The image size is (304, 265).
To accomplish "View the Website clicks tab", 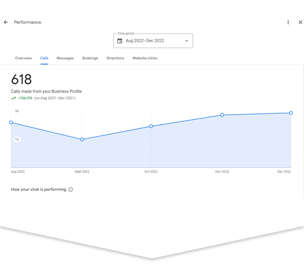I will (145, 58).
